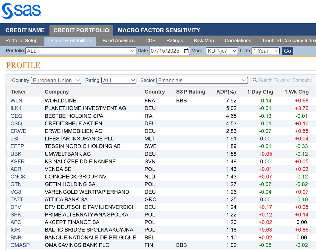The height and width of the screenshot is (250, 316).
Task: Click the KDP value 7.92
Action: pos(231,101)
